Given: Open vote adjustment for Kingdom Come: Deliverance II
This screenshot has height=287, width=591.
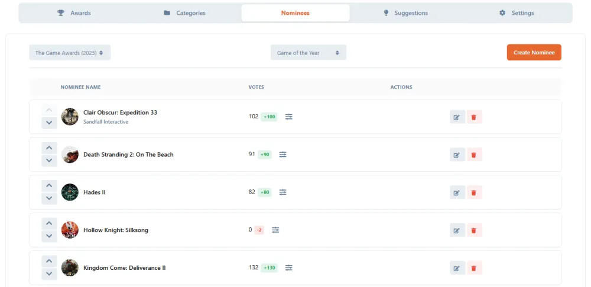Looking at the screenshot, I should click(x=289, y=267).
